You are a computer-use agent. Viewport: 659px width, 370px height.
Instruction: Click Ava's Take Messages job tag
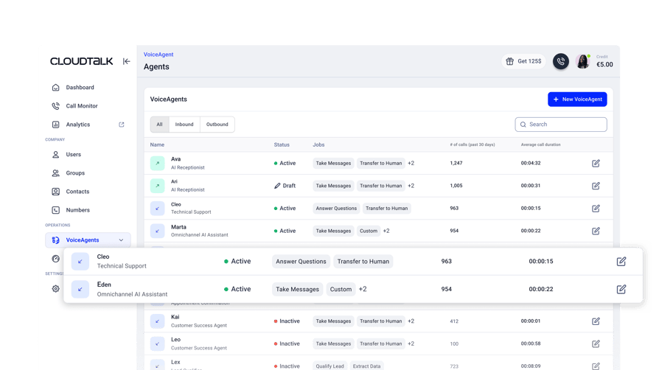coord(333,163)
